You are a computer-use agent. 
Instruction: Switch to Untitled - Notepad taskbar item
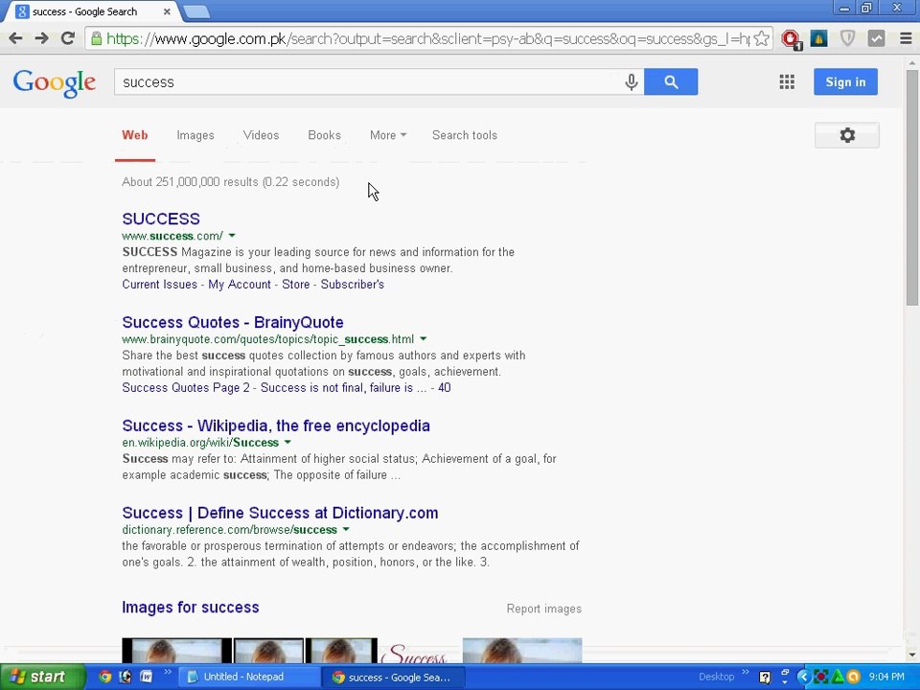point(249,677)
